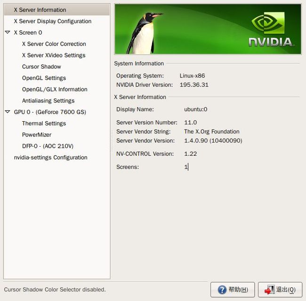
Task: Click the System Information section heading
Action: pos(139,63)
